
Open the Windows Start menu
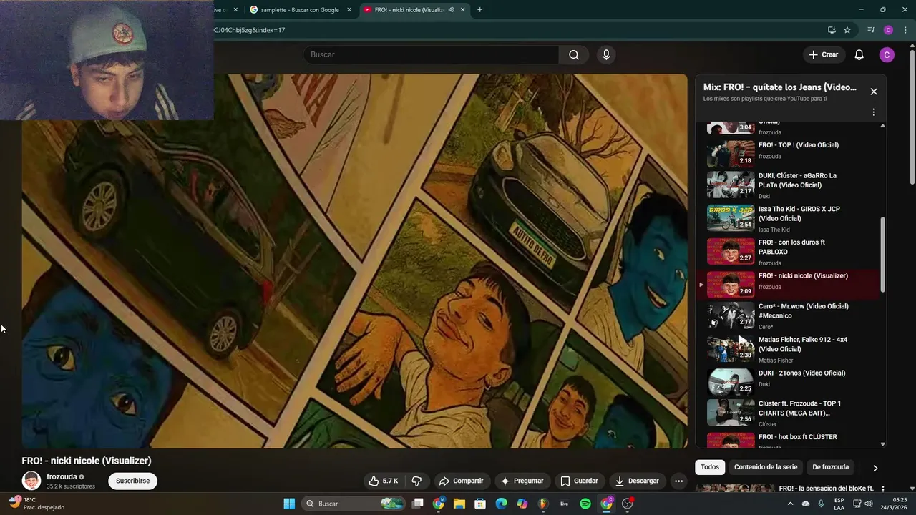(289, 504)
